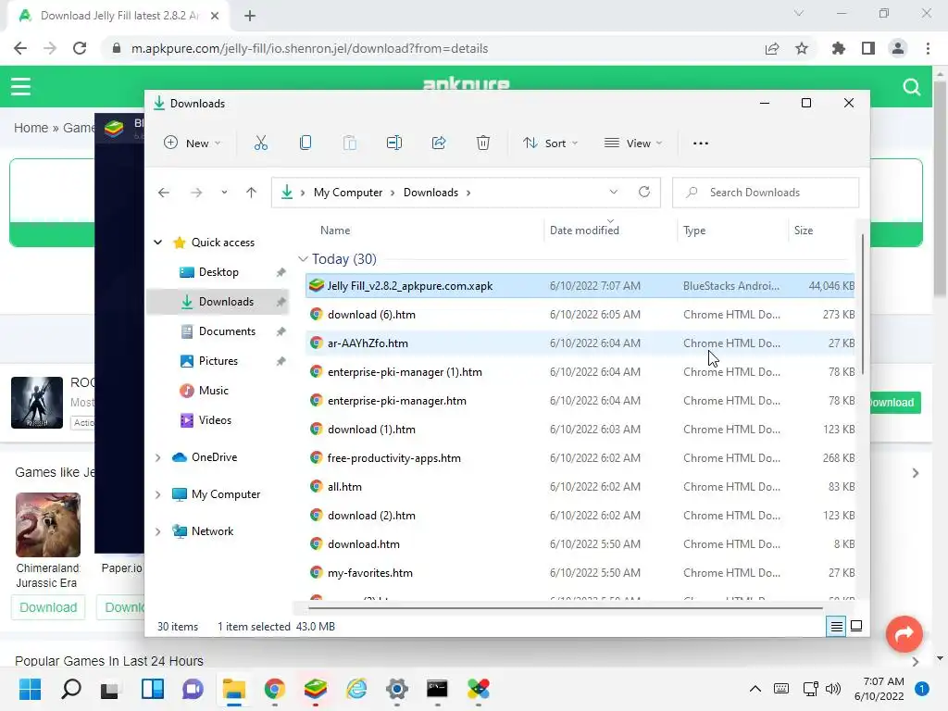Image resolution: width=948 pixels, height=711 pixels.
Task: Select file Jelly Fill_v2.8.2_apkpure.com.xapk
Action: click(x=580, y=286)
